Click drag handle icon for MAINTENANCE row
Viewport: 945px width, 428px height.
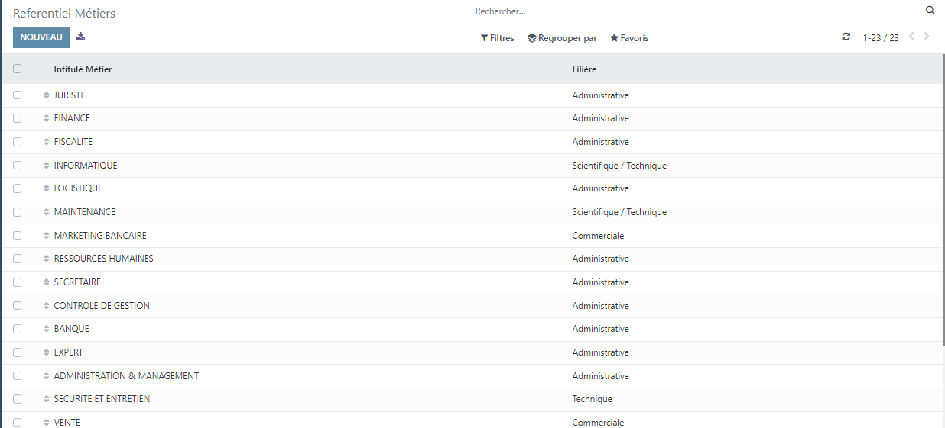pyautogui.click(x=46, y=212)
